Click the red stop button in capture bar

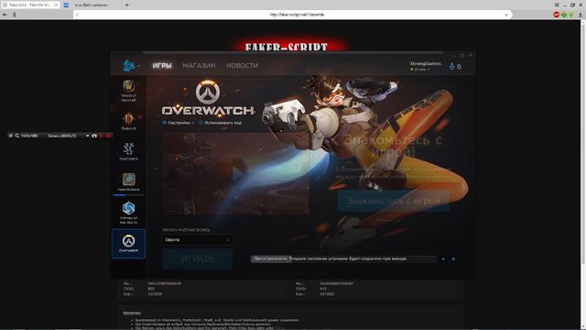click(x=108, y=136)
